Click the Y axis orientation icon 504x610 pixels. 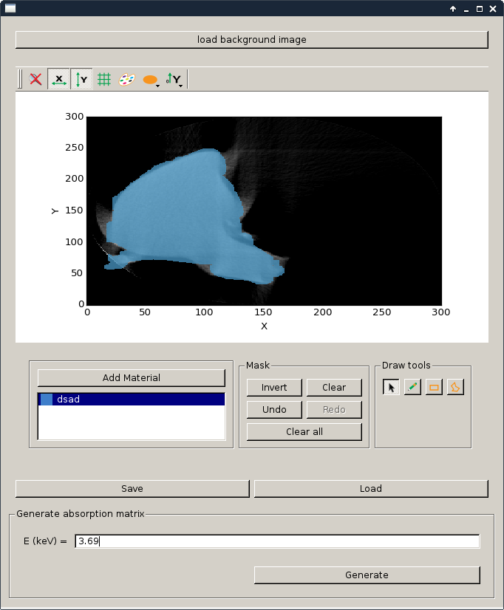tap(172, 79)
